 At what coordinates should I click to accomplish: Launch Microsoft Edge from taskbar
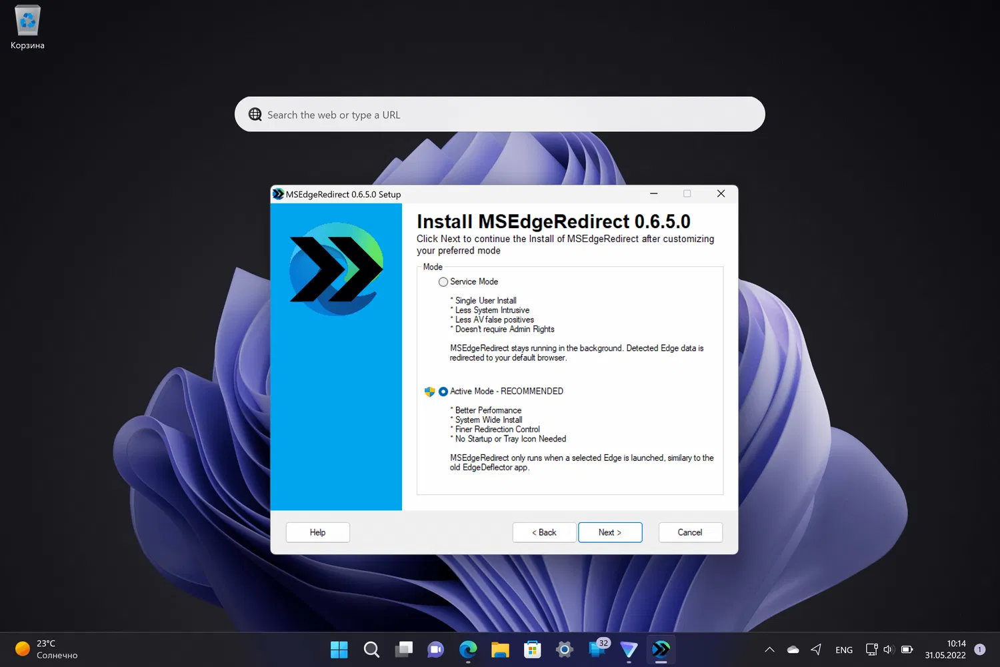[x=468, y=650]
